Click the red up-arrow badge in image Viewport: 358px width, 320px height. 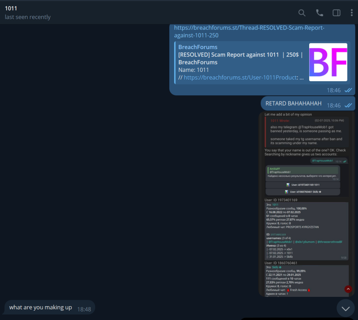pyautogui.click(x=348, y=289)
